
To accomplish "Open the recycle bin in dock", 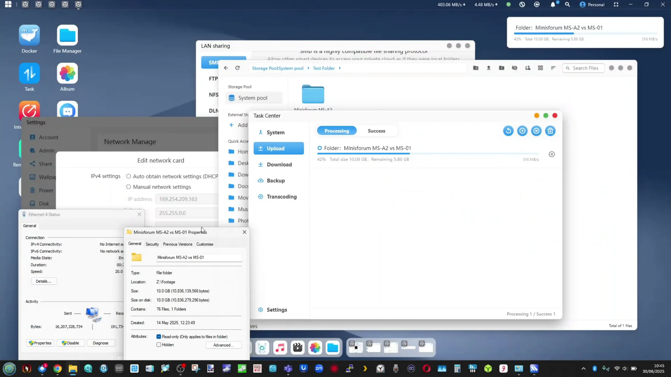I will [x=262, y=348].
